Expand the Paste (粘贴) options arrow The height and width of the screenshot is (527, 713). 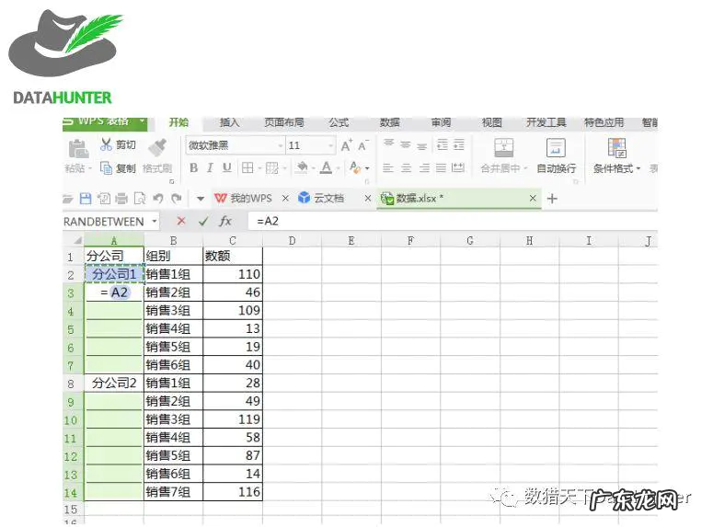click(90, 168)
